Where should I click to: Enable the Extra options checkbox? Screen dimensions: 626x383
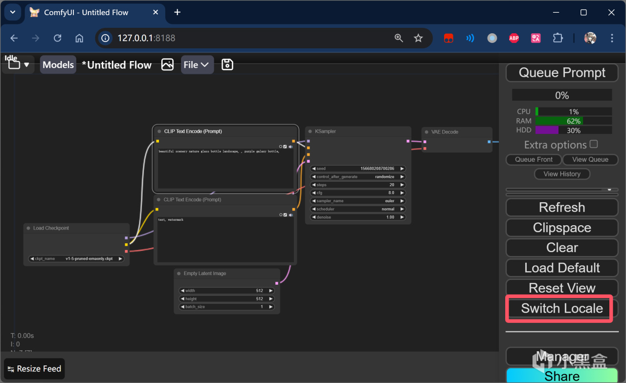pyautogui.click(x=594, y=144)
